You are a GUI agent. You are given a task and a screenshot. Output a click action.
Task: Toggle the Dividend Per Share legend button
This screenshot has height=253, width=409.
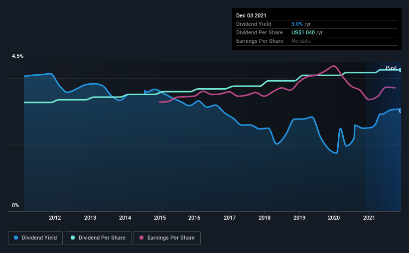[98, 238]
